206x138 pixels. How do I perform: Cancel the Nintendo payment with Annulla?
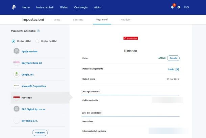(x=173, y=58)
